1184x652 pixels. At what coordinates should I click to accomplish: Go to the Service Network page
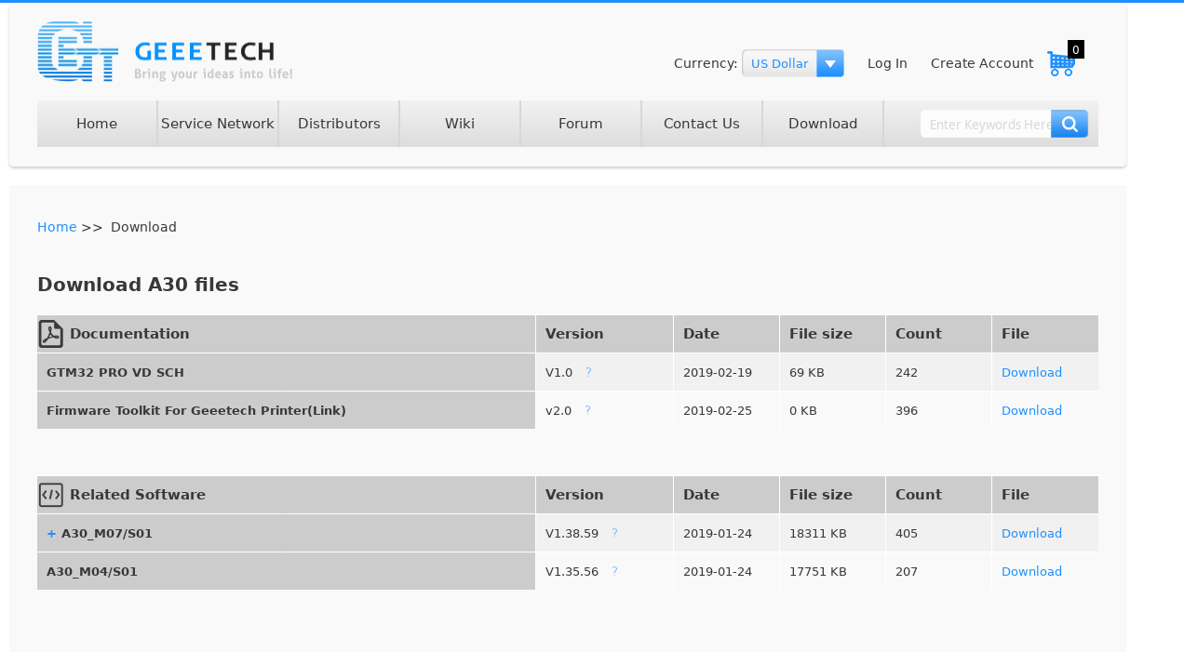[x=218, y=124]
